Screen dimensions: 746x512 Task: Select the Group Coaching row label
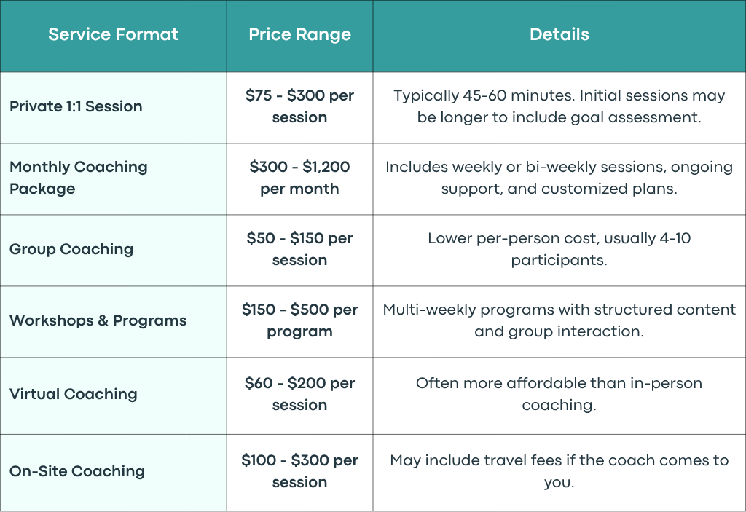click(x=71, y=249)
